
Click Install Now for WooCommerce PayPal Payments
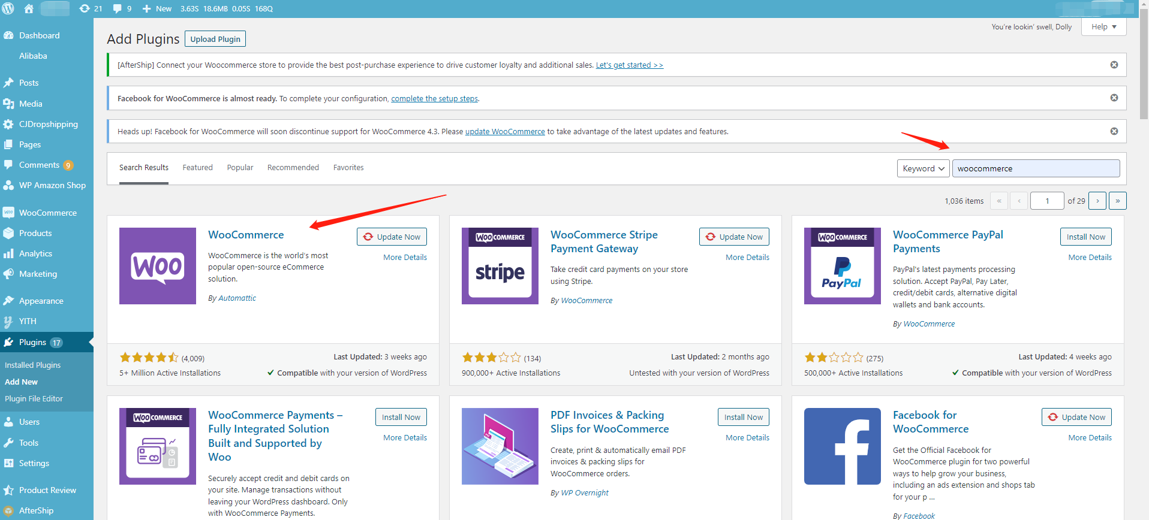(x=1085, y=237)
